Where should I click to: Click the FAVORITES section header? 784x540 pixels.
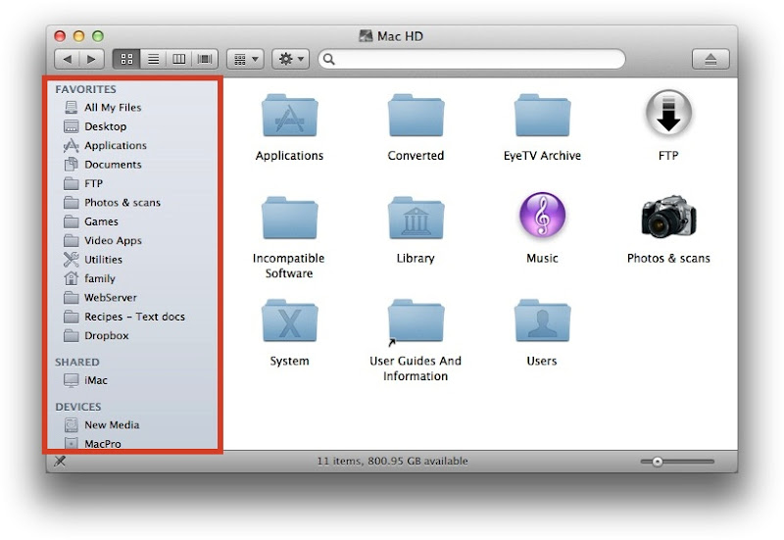click(85, 89)
